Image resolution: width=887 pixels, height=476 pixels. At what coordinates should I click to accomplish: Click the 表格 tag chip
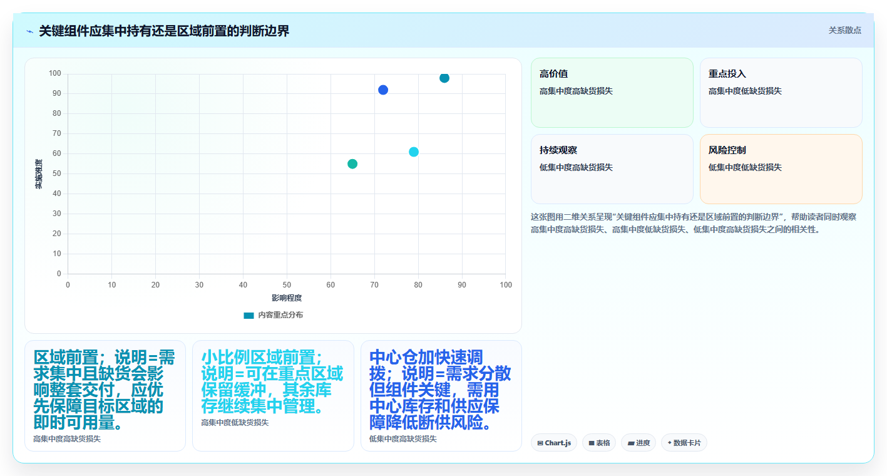click(x=599, y=443)
